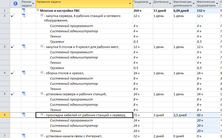Open the Фактические трудозатраты column filter dropdown
The image size is (222, 138).
[x=217, y=3]
